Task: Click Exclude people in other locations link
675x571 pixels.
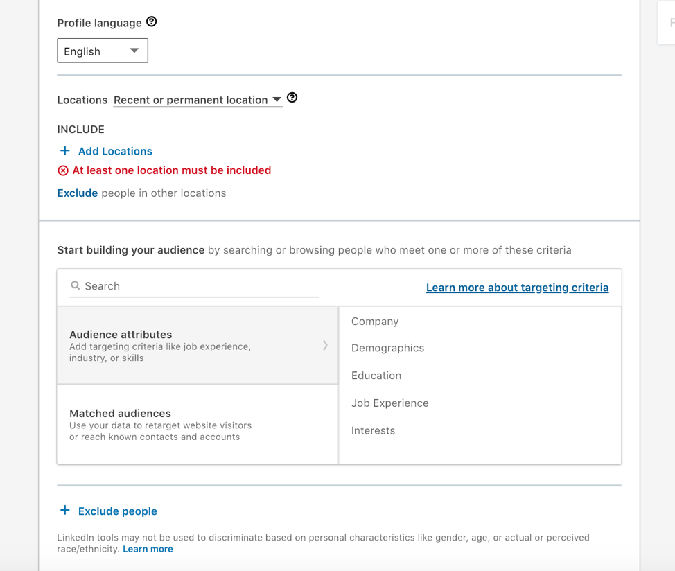Action: [x=78, y=193]
